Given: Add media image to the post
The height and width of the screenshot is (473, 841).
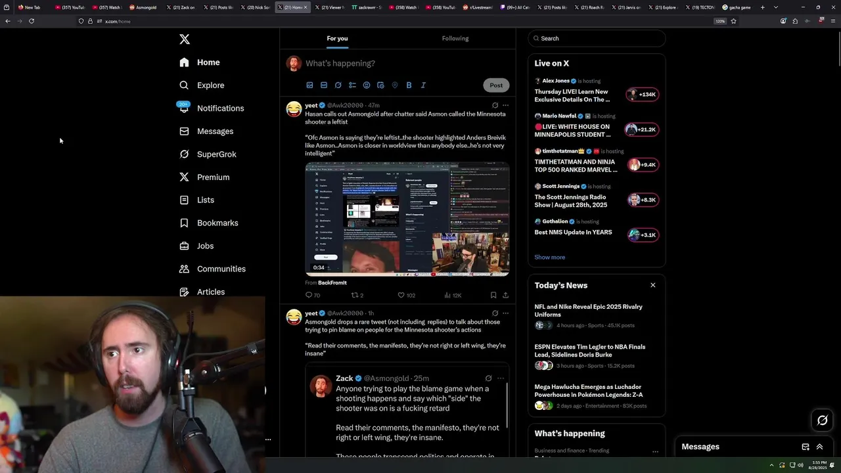Looking at the screenshot, I should point(309,85).
